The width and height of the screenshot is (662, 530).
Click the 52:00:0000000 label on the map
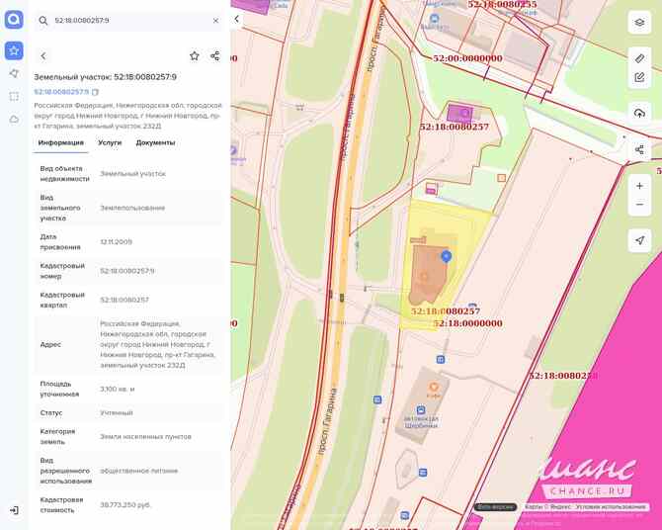point(467,58)
